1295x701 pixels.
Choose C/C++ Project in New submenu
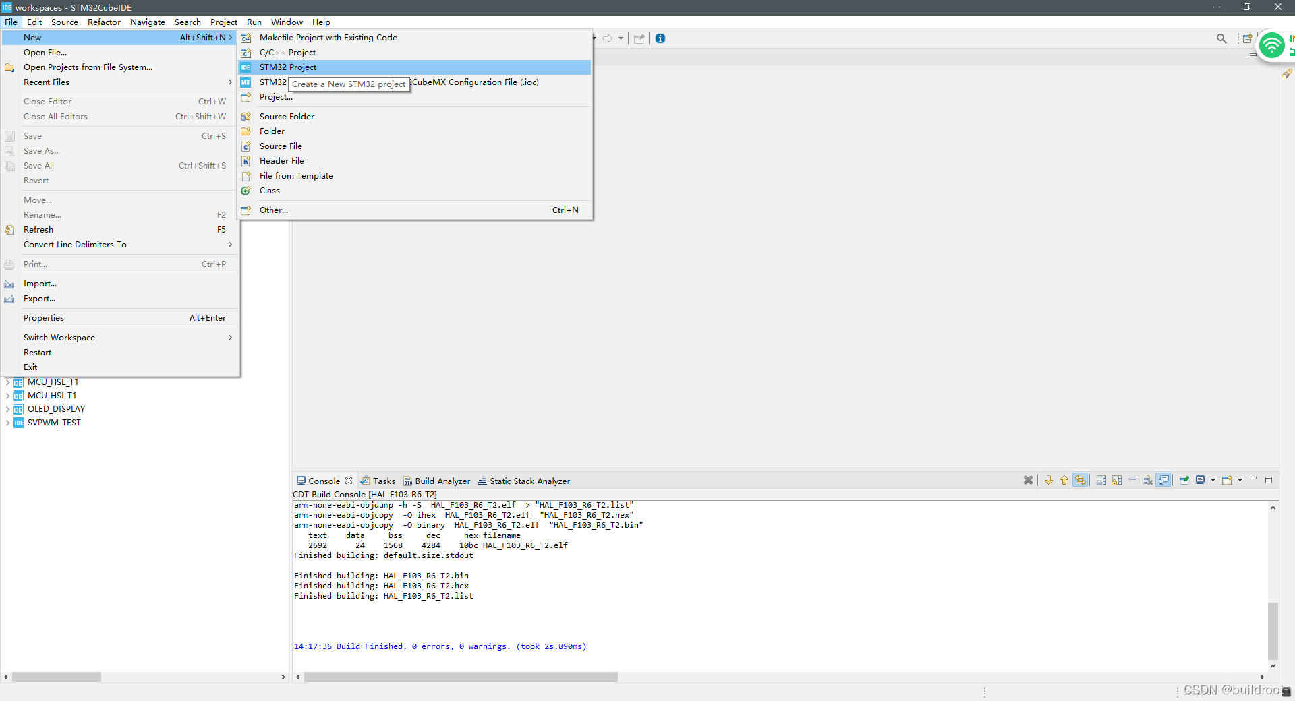(415, 53)
